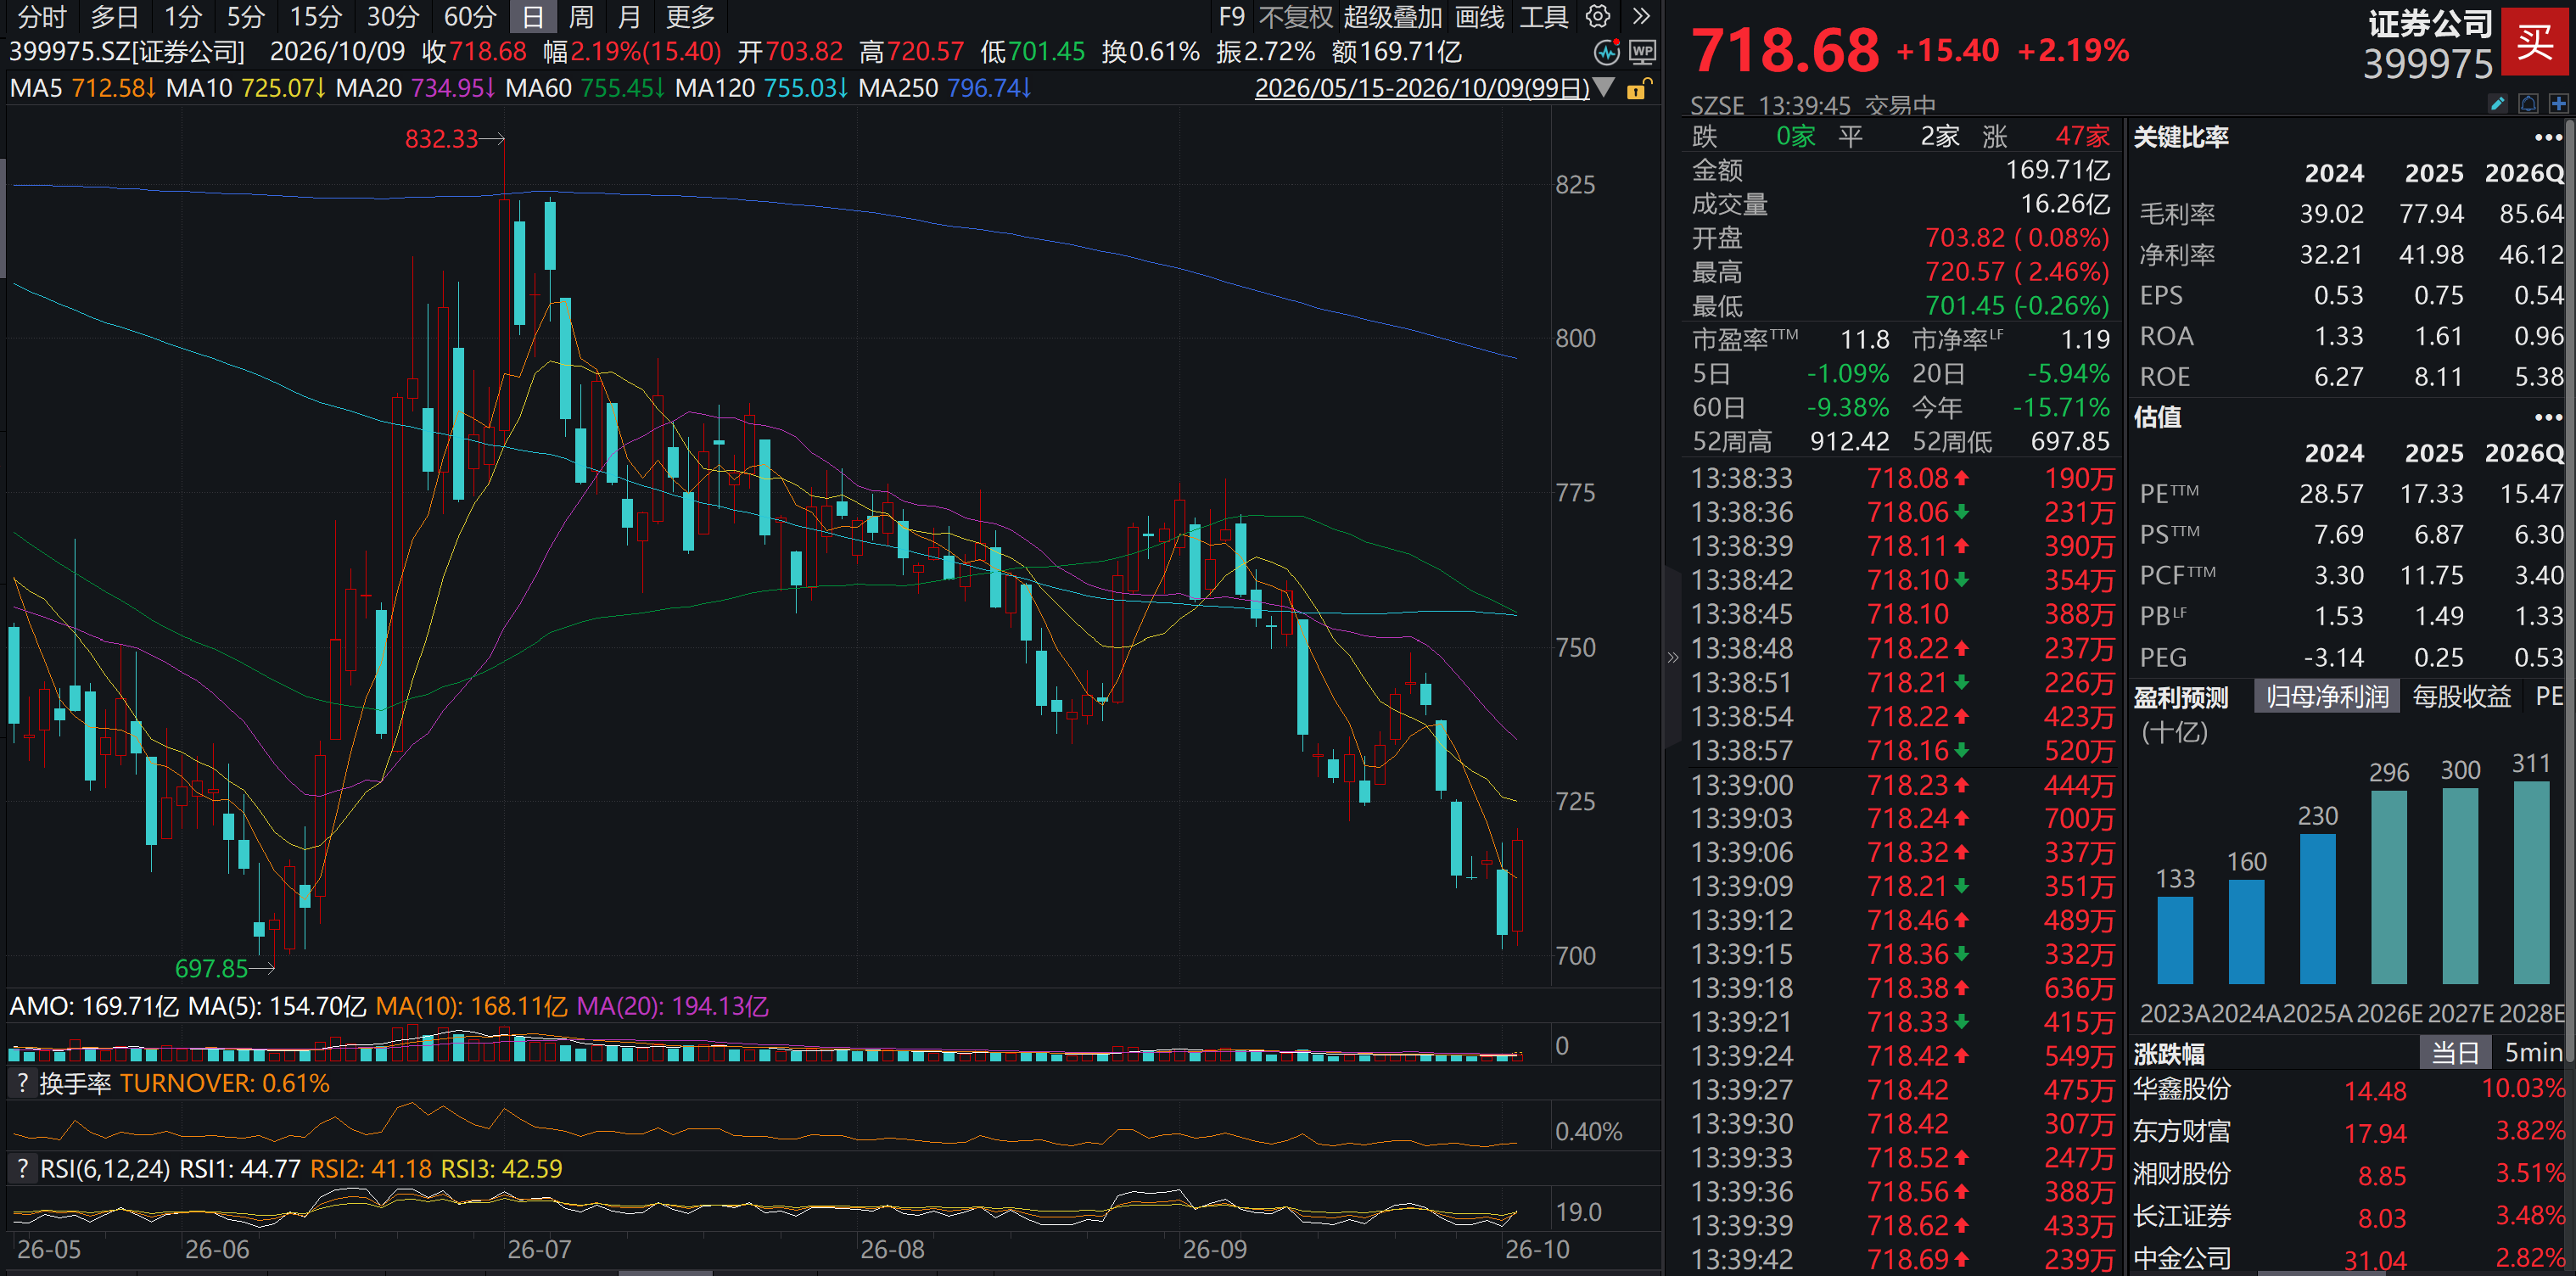Click the turnover indicator help question mark
The height and width of the screenshot is (1276, 2576).
pos(22,1083)
